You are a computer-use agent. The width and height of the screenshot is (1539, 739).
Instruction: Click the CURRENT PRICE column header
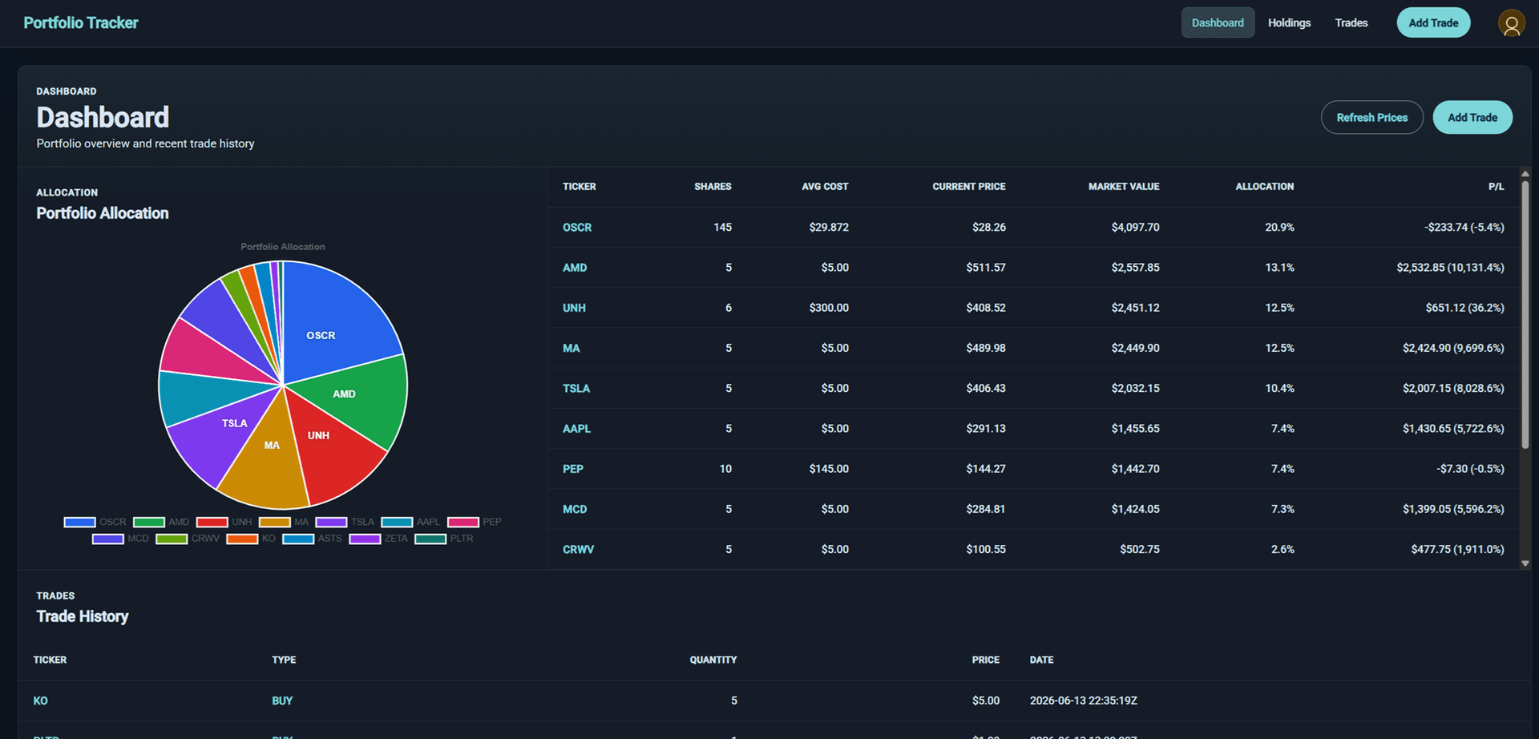click(969, 187)
